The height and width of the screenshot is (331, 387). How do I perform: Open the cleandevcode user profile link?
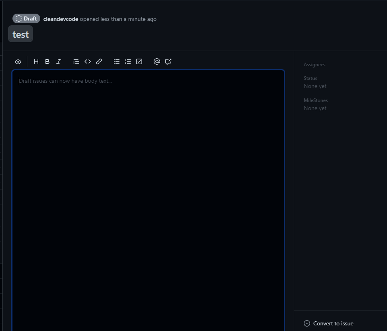click(x=61, y=19)
